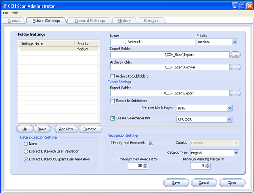Uncheck Identify and Bookmark
The width and height of the screenshot is (254, 193).
151,143
